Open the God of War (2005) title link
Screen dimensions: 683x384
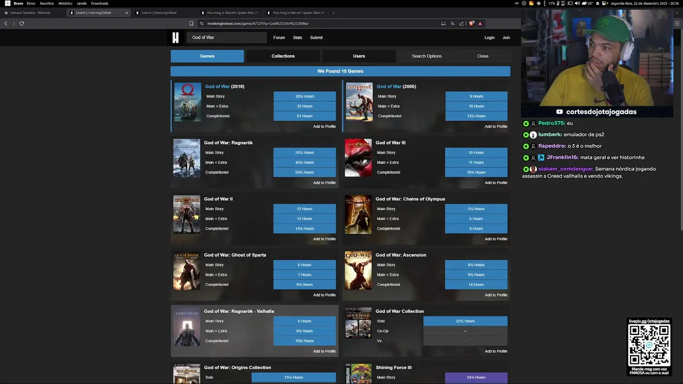click(x=396, y=86)
